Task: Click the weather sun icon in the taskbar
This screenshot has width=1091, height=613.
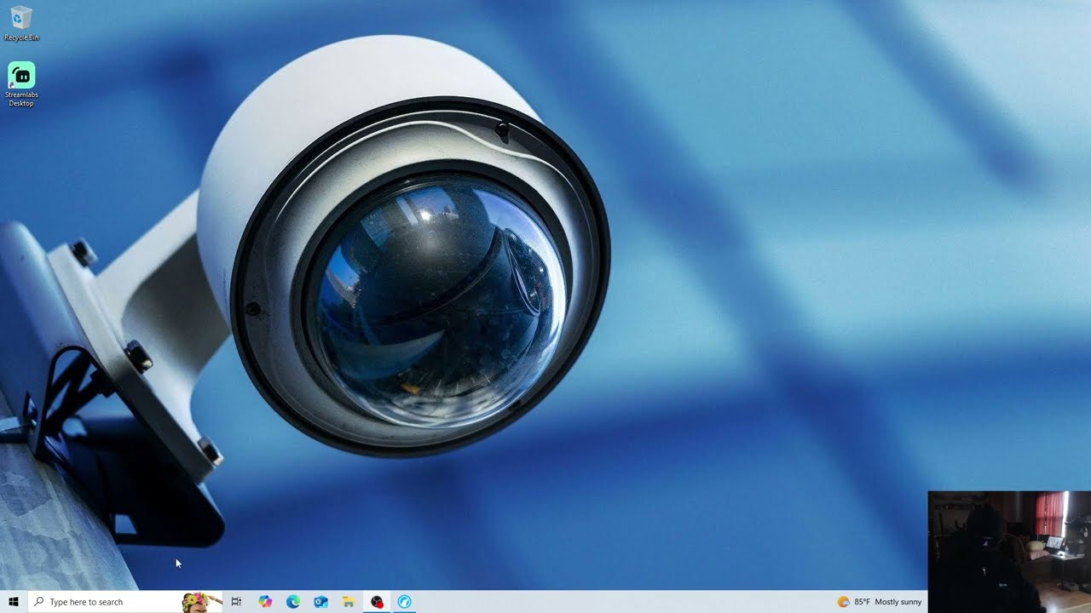Action: 843,602
